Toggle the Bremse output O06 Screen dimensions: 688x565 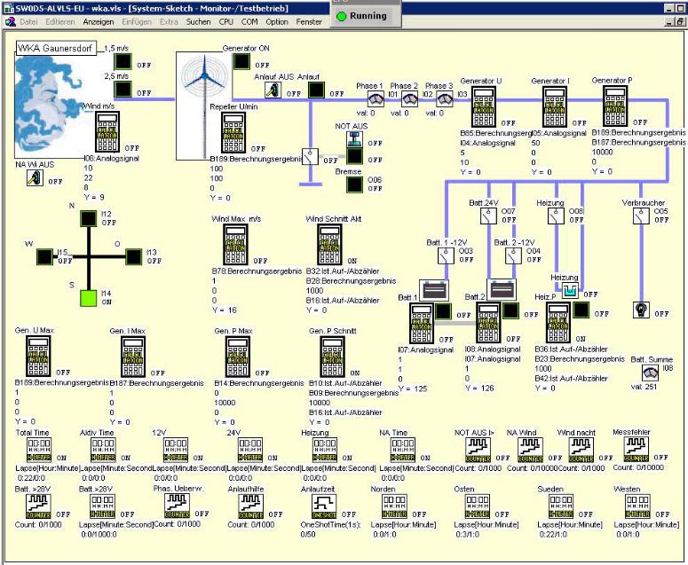coord(354,184)
